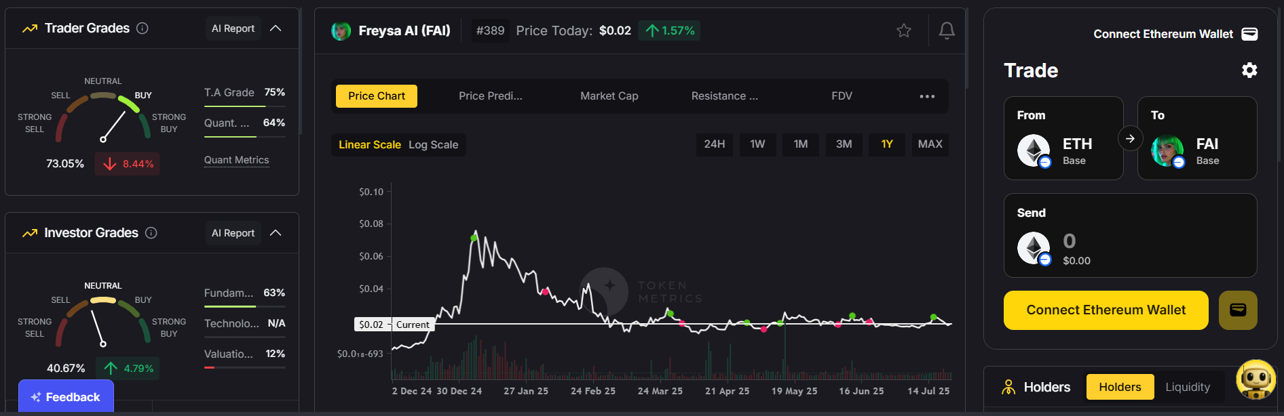The width and height of the screenshot is (1284, 416).
Task: Click the ETH icon in Send box
Action: click(x=1034, y=248)
